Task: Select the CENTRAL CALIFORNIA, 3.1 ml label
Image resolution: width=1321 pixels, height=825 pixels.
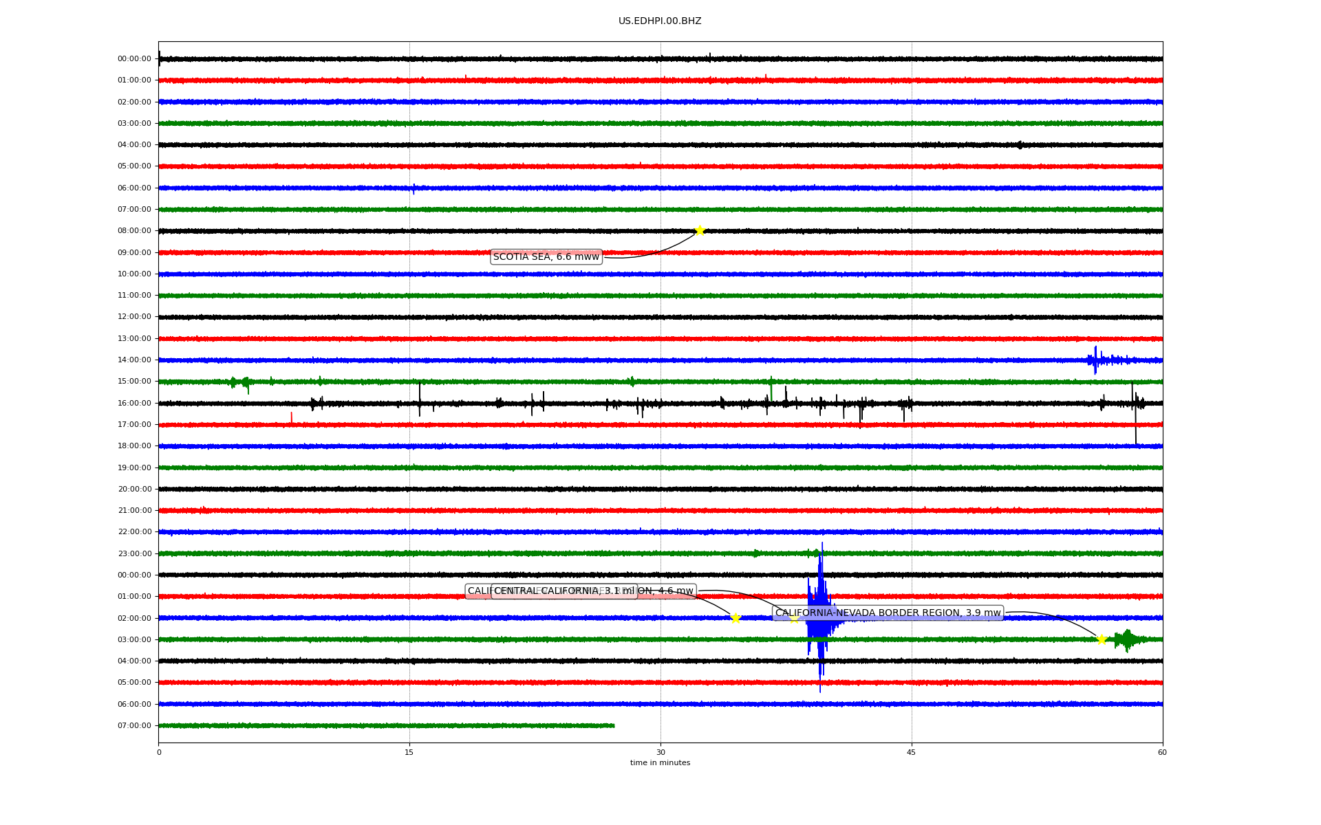Action: 564,591
